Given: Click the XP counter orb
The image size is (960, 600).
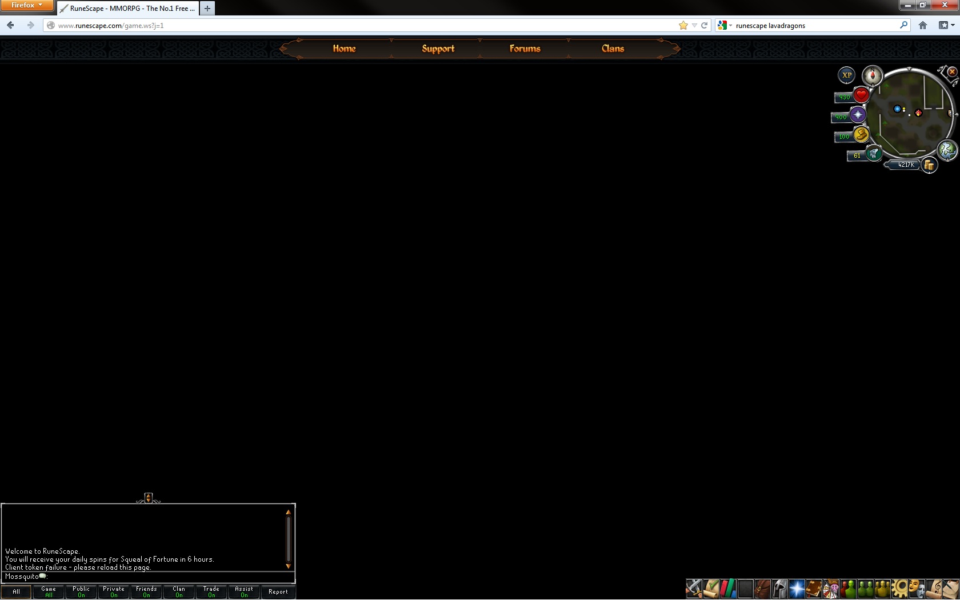Looking at the screenshot, I should (x=846, y=75).
